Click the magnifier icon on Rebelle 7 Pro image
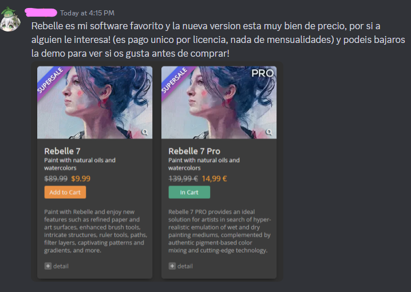The image size is (411, 292). [x=269, y=132]
